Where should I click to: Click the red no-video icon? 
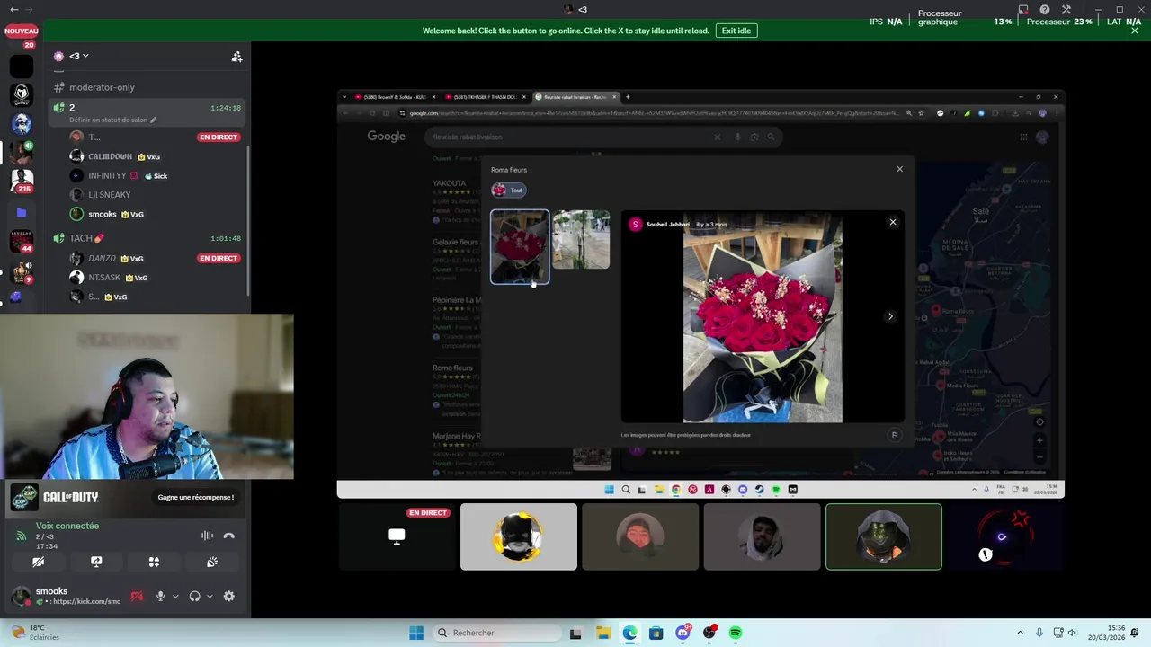click(137, 596)
